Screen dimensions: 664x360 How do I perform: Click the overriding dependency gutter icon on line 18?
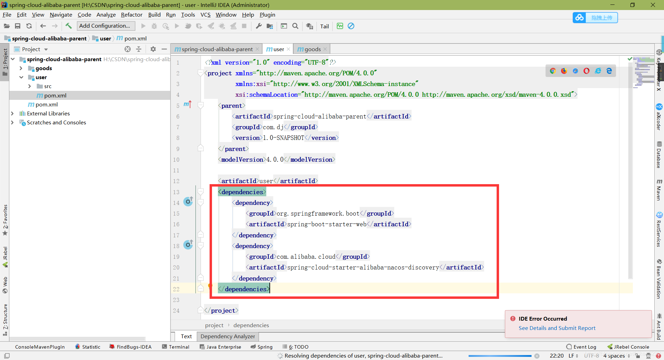(188, 245)
